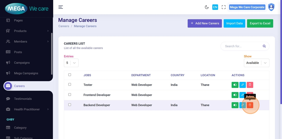Open the Entries count dropdown

[71, 63]
